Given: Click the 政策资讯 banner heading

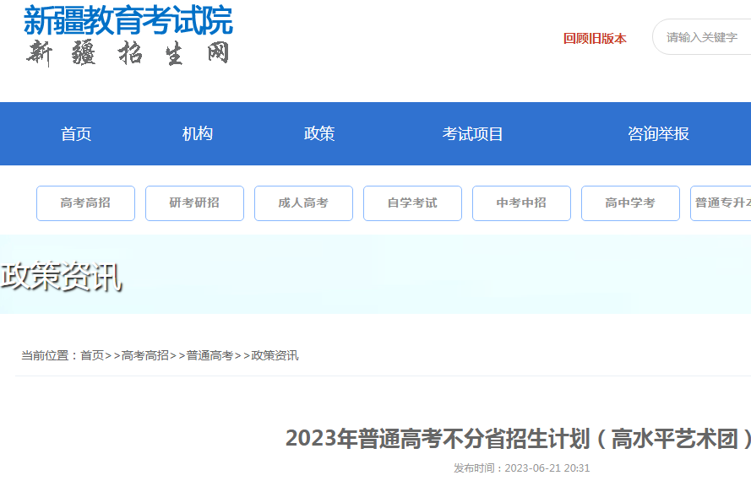Looking at the screenshot, I should [62, 277].
